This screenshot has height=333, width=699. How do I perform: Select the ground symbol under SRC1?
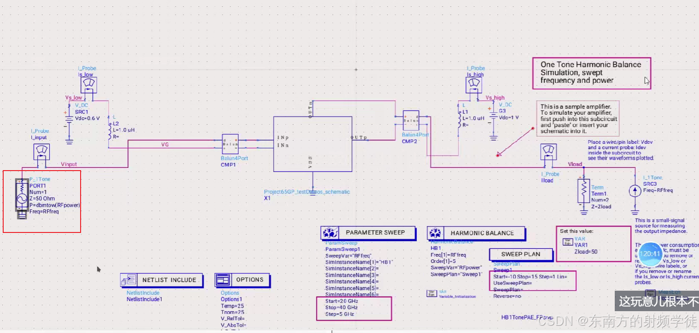[69, 141]
